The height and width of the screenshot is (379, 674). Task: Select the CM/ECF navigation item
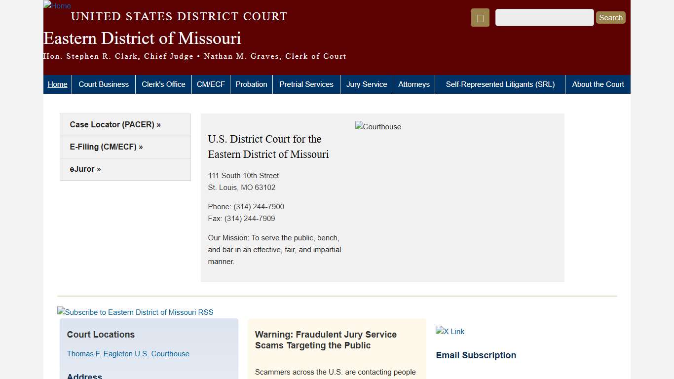(x=211, y=84)
